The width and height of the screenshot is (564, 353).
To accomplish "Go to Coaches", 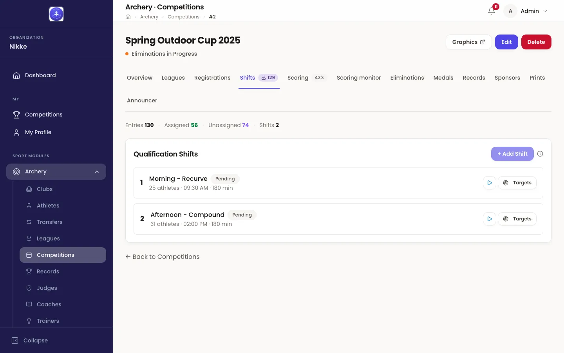I will coord(63,304).
